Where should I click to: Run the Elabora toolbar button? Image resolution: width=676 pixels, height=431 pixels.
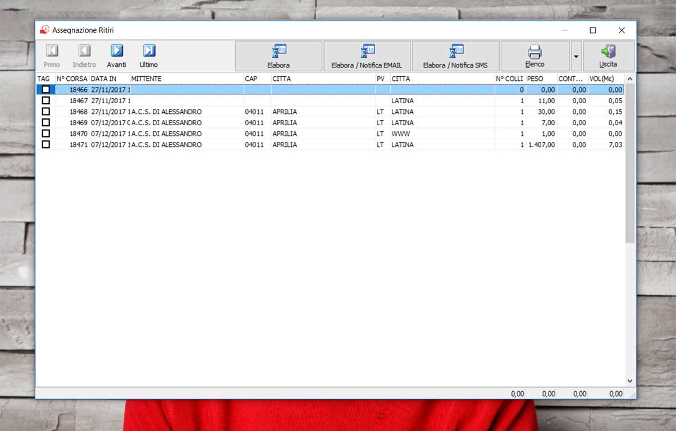click(x=278, y=56)
